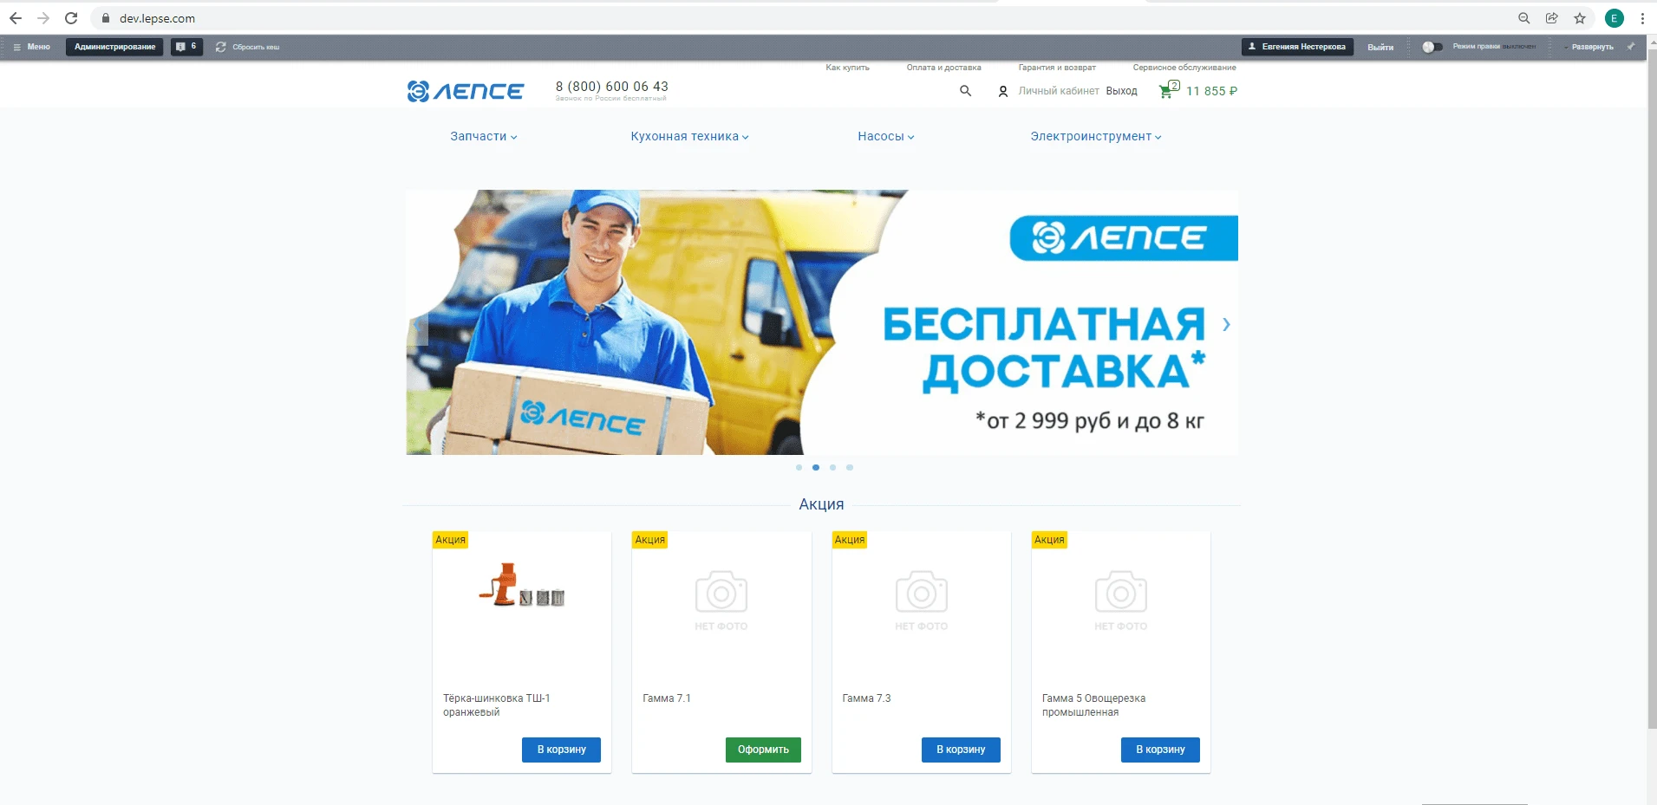Screen dimensions: 1657x805
Task: Click Выход in site header
Action: click(x=1121, y=91)
